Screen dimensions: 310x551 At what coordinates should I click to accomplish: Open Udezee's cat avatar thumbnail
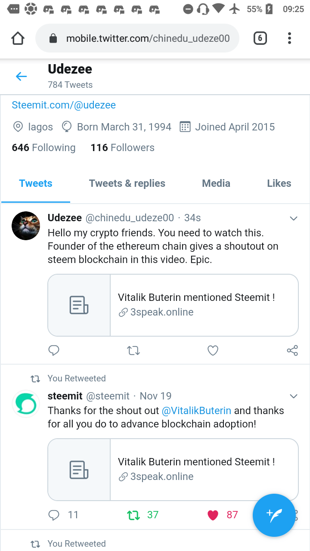pyautogui.click(x=26, y=226)
